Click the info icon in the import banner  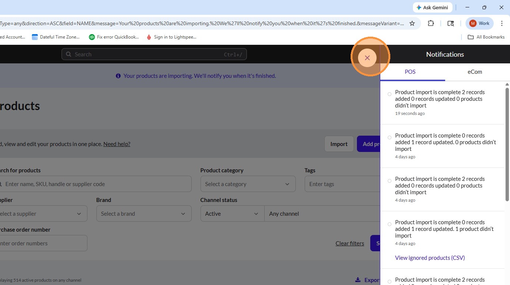point(118,76)
